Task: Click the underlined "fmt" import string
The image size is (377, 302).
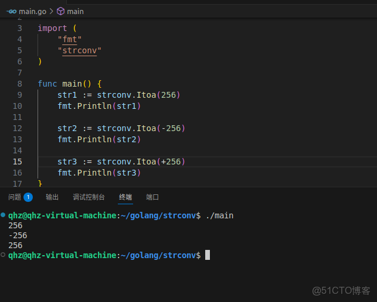Action: point(70,39)
